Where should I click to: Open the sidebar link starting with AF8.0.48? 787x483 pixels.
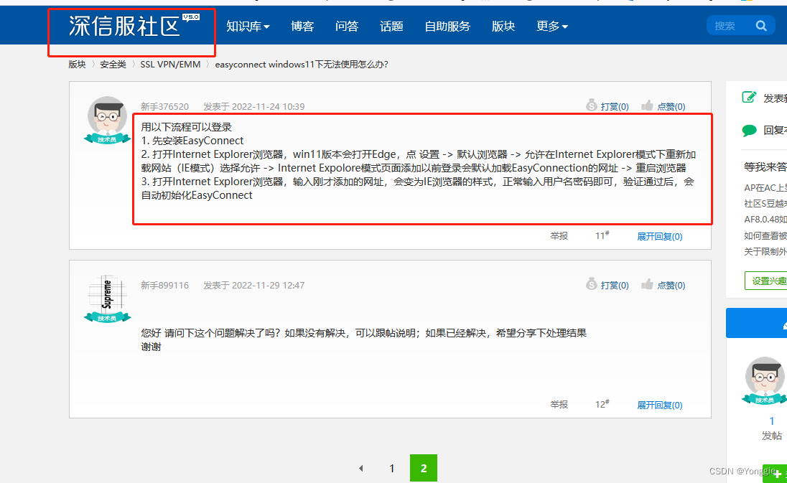(765, 219)
